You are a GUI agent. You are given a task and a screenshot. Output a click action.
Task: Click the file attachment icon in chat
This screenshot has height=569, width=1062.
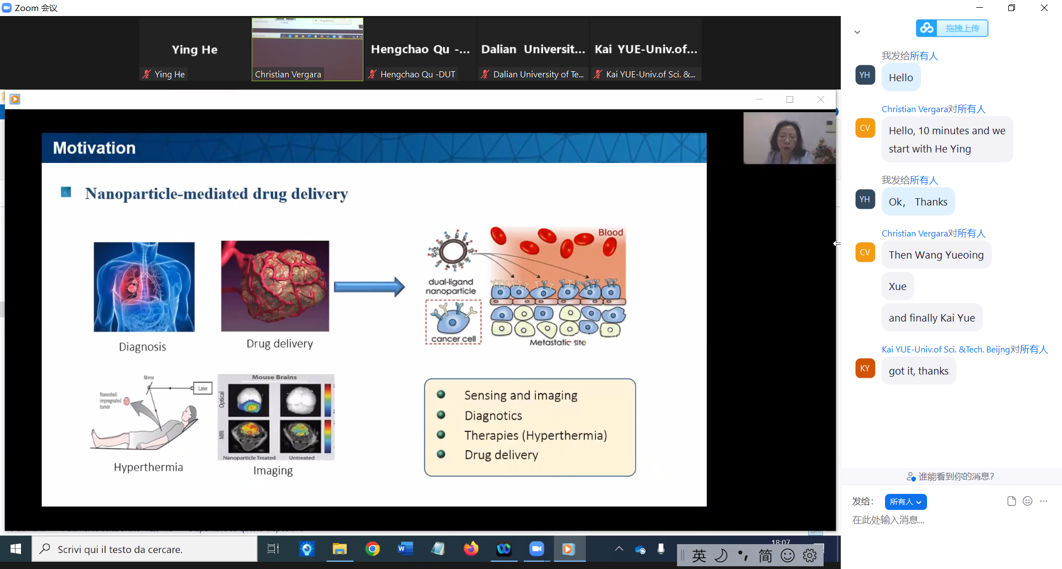[x=1011, y=501]
